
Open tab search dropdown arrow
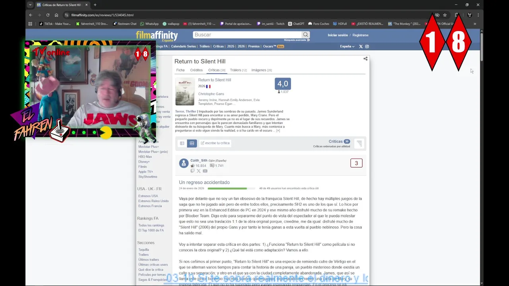(x=30, y=5)
